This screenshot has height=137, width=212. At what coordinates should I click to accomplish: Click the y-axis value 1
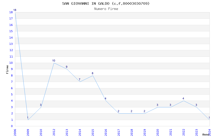[12, 120]
